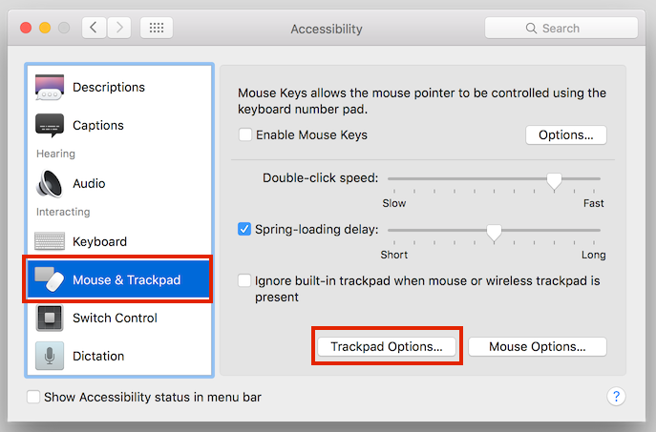Click Options button for Mouse Keys
Image resolution: width=656 pixels, height=432 pixels.
[565, 135]
